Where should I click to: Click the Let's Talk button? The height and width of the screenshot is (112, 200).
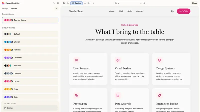pos(183,11)
